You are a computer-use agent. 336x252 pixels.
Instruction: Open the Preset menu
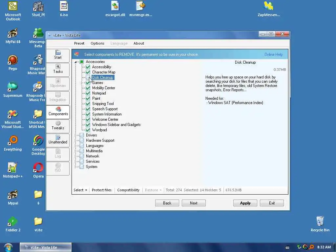click(79, 43)
